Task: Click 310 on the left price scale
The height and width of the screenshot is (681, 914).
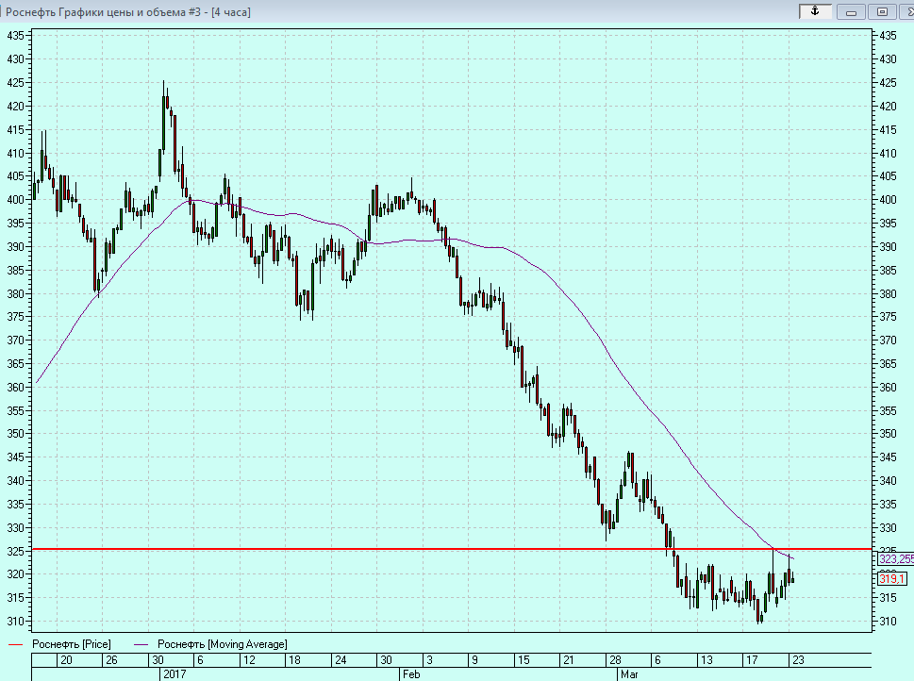Action: pos(16,621)
